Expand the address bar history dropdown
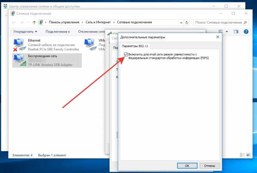The width and height of the screenshot is (257, 173). tap(181, 23)
